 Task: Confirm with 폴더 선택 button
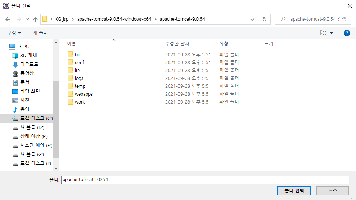tap(294, 191)
